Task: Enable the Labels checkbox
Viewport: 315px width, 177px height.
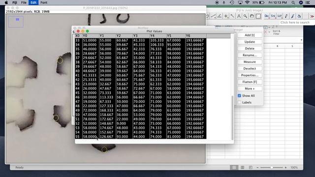Action: point(239,102)
